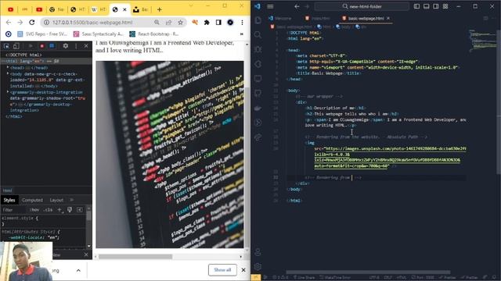Toggle DevTools device toolbar
Viewport: 501px width, 281px height.
16,46
